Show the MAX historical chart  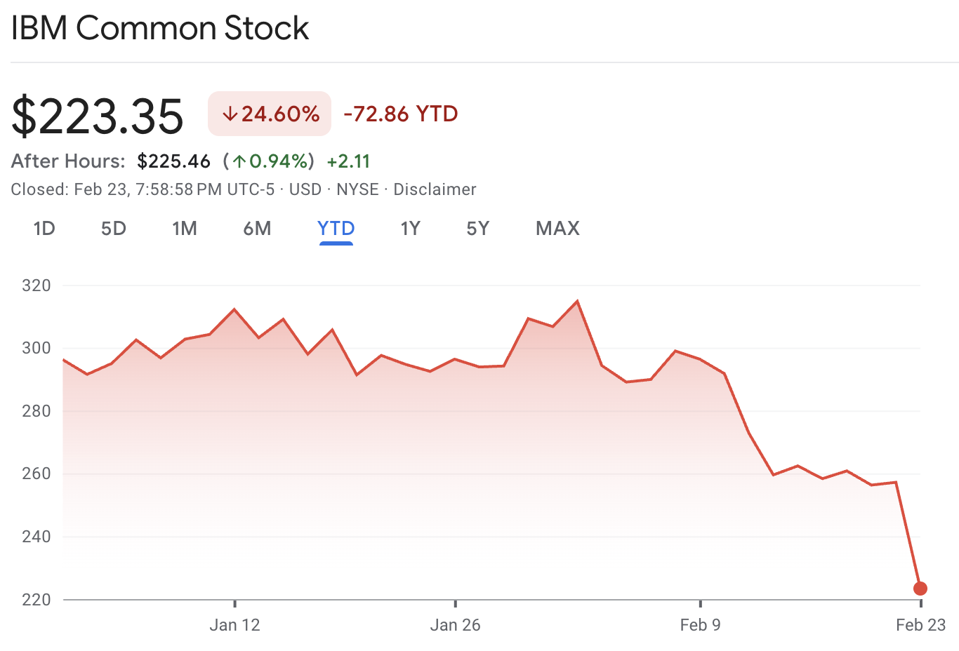[557, 228]
